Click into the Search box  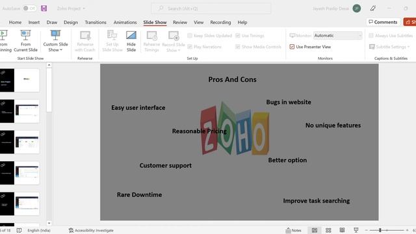[211, 8]
